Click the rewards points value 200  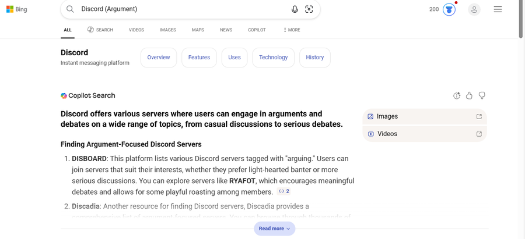pyautogui.click(x=434, y=9)
